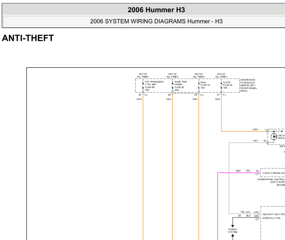This screenshot has height=240, width=285.
Task: Click pin 27 C1 connector label
Action: click(x=221, y=95)
